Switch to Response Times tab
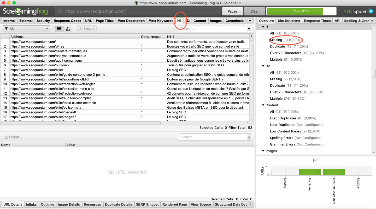Screen dimensions: 376x209 [x=317, y=21]
